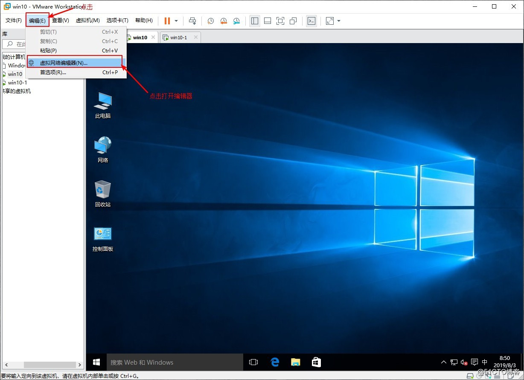
Task: Pause the virtual machine with the orange button
Action: (167, 20)
